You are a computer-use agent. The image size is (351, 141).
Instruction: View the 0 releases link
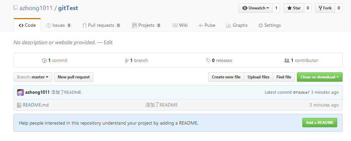[219, 61]
